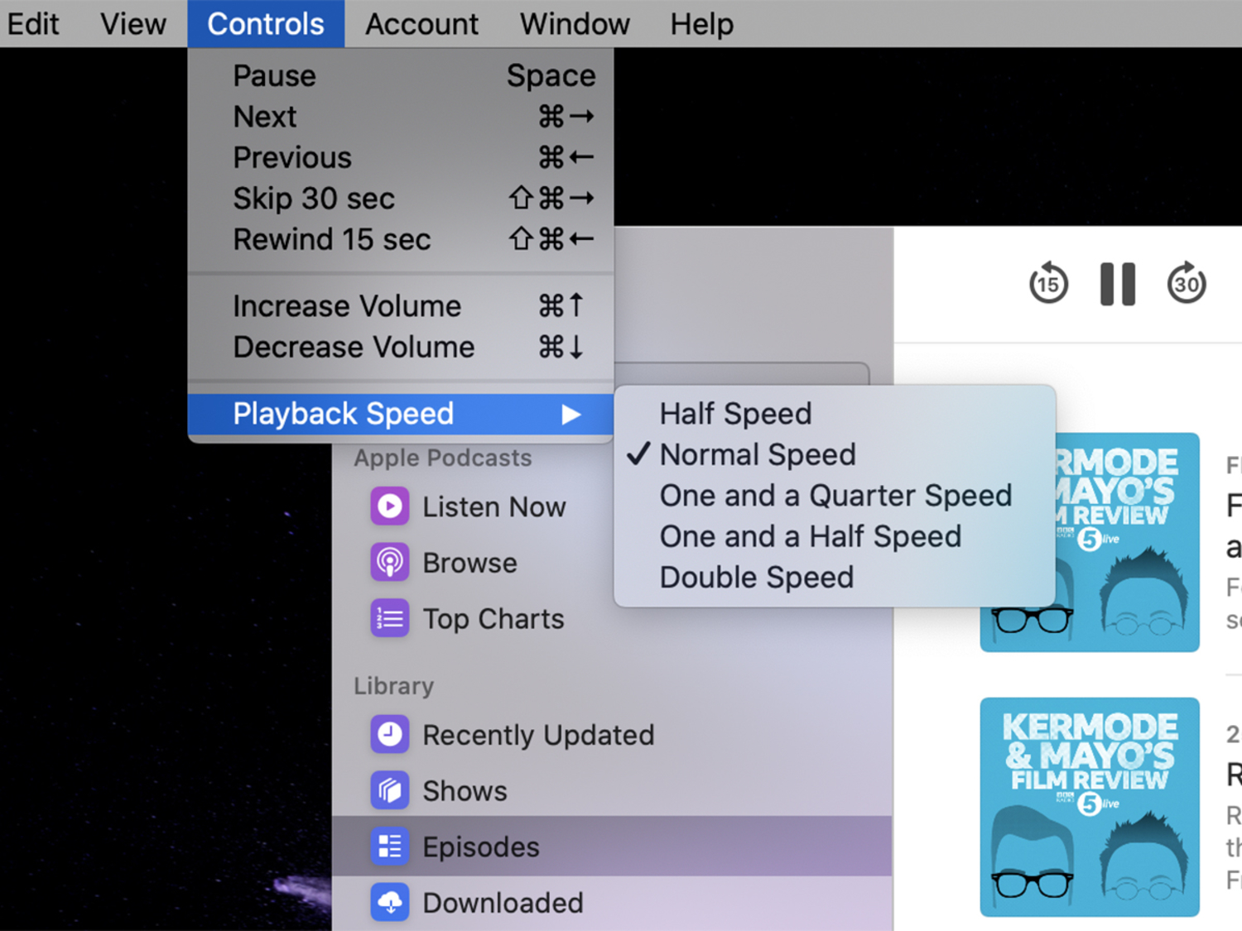Open Top Charts via its sidebar icon
This screenshot has height=931, width=1242.
coord(389,617)
